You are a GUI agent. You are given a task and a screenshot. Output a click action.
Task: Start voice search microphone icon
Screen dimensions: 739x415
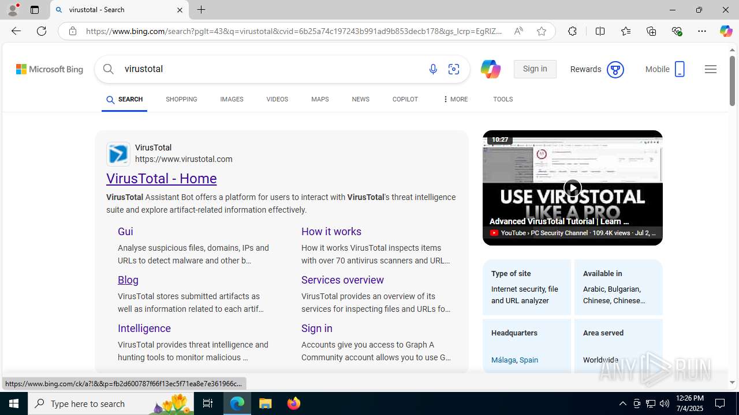click(x=433, y=69)
